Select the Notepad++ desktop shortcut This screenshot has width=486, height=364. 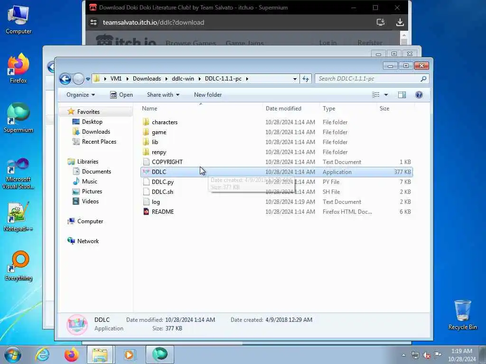pos(19,217)
